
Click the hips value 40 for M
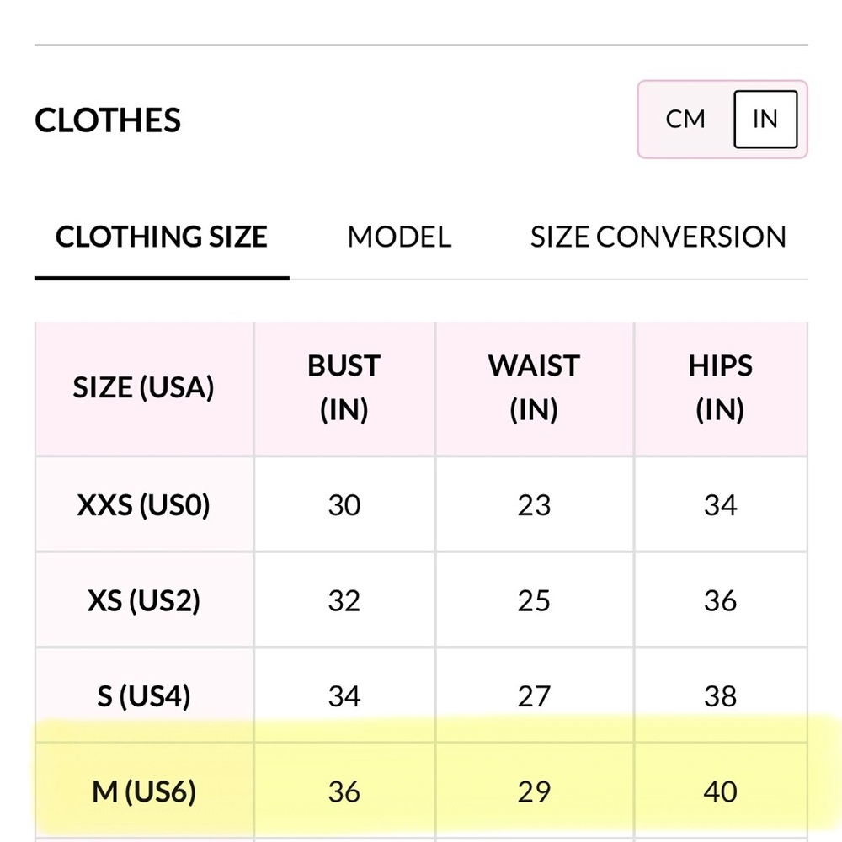(721, 792)
